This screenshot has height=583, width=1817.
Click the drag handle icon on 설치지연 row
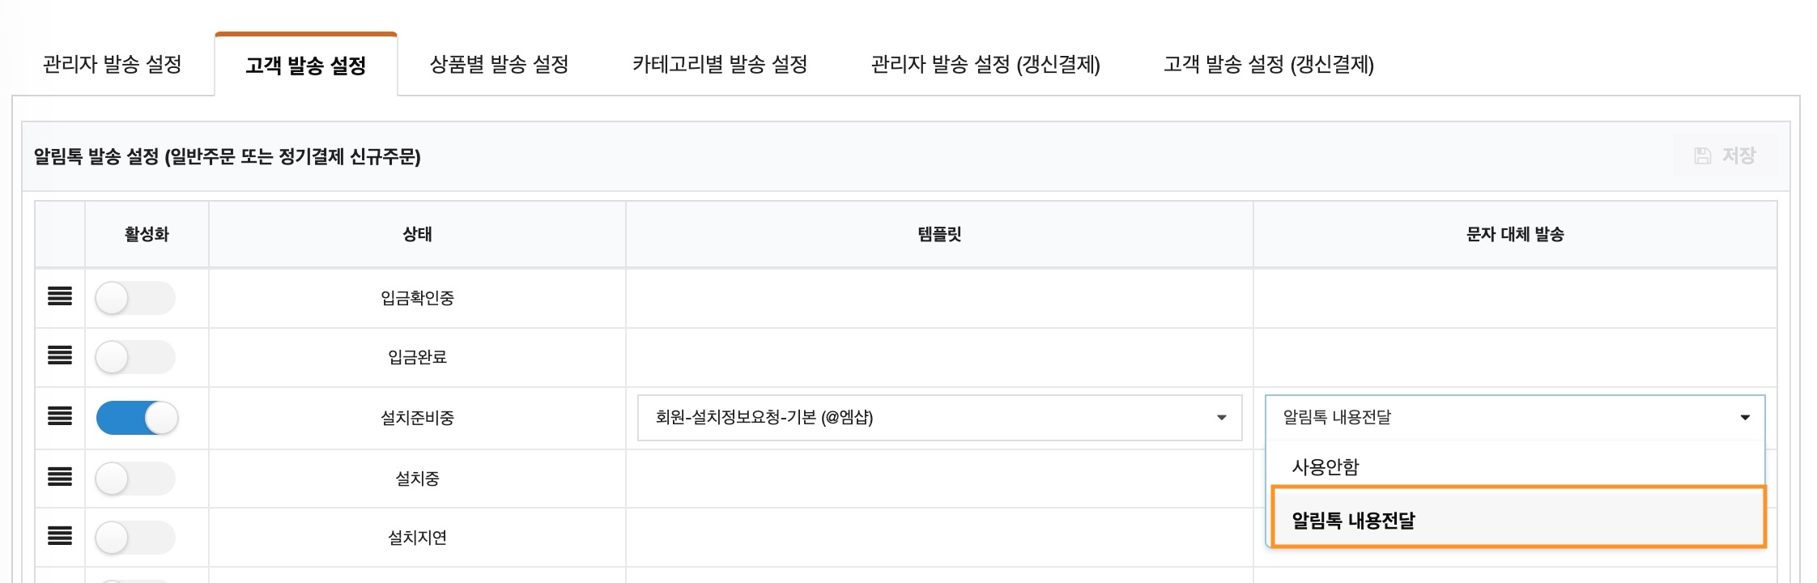click(62, 537)
